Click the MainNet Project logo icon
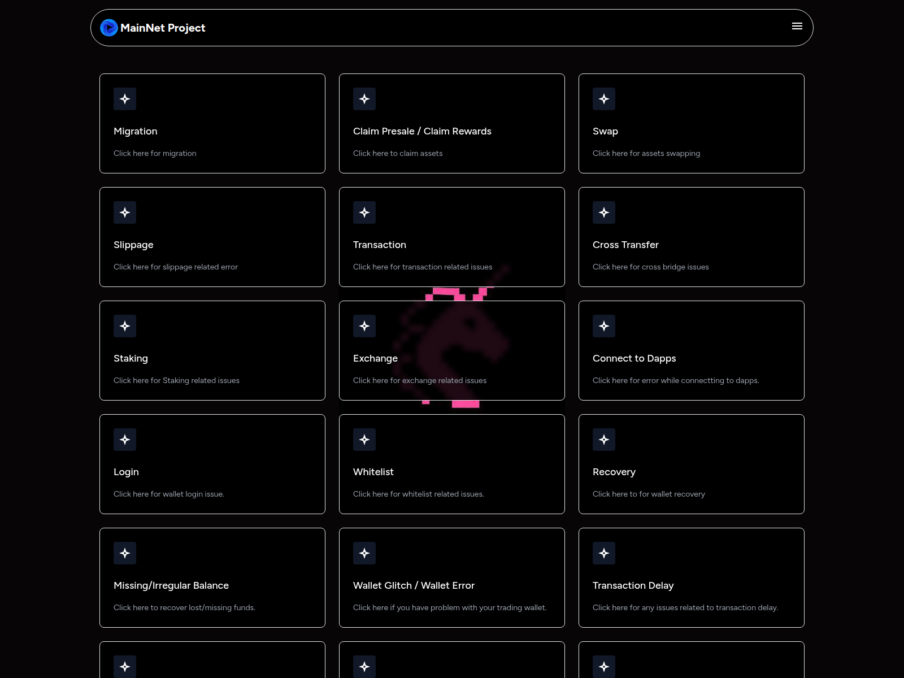The height and width of the screenshot is (678, 904). [109, 28]
